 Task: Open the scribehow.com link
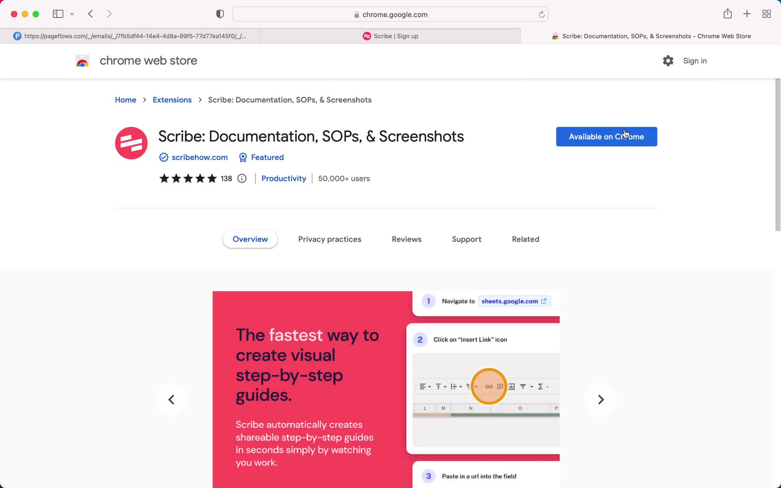pyautogui.click(x=200, y=157)
